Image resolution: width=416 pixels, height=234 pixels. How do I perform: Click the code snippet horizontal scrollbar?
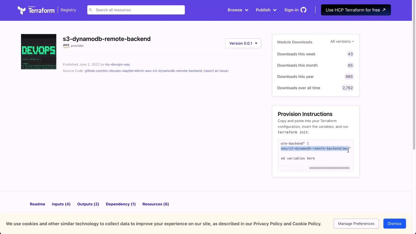pos(329,168)
